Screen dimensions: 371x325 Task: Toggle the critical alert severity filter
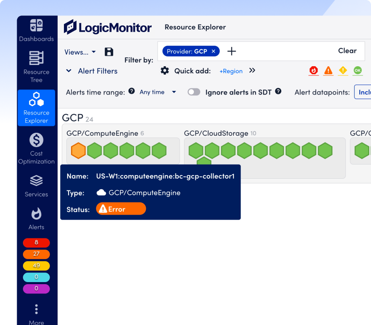coord(314,70)
